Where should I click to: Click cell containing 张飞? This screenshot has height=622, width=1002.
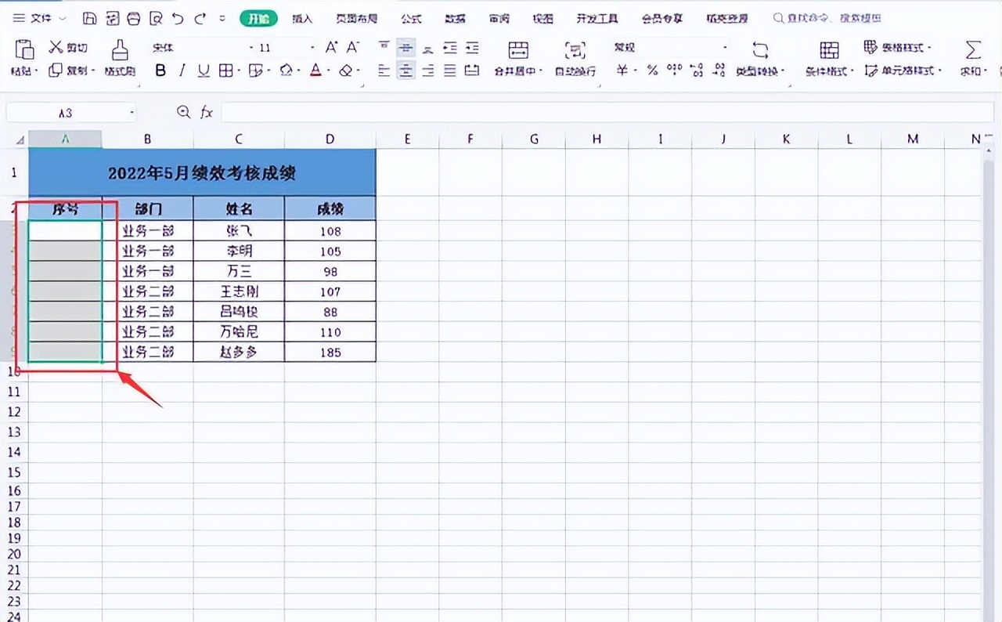point(239,231)
